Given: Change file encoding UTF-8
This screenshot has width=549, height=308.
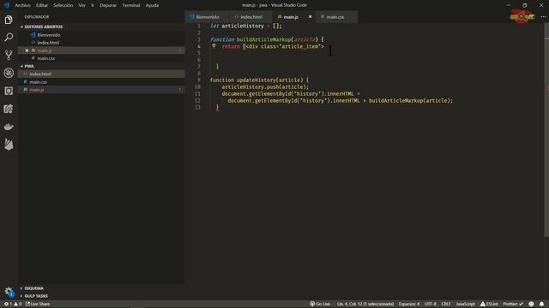Looking at the screenshot, I should (x=431, y=304).
